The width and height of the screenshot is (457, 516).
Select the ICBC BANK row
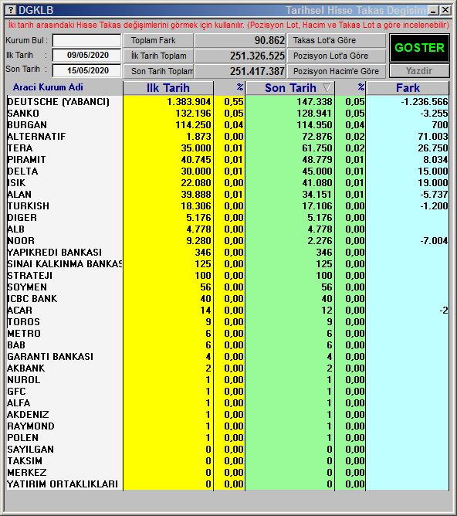pyautogui.click(x=228, y=298)
